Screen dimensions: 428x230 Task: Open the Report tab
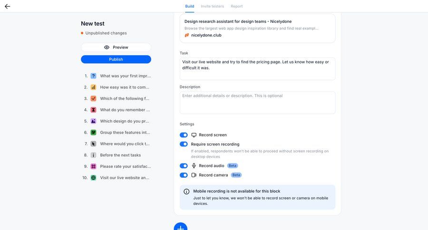pyautogui.click(x=237, y=6)
